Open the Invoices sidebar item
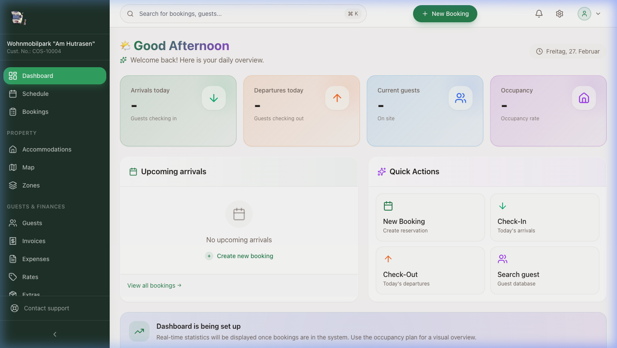Viewport: 617px width, 348px height. coord(33,241)
